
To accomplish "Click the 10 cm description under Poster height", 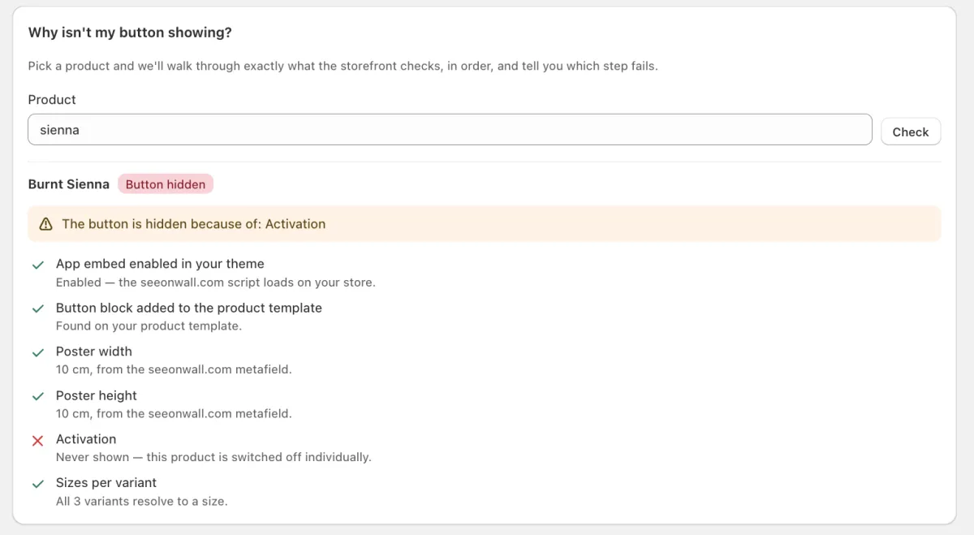I will tap(174, 413).
